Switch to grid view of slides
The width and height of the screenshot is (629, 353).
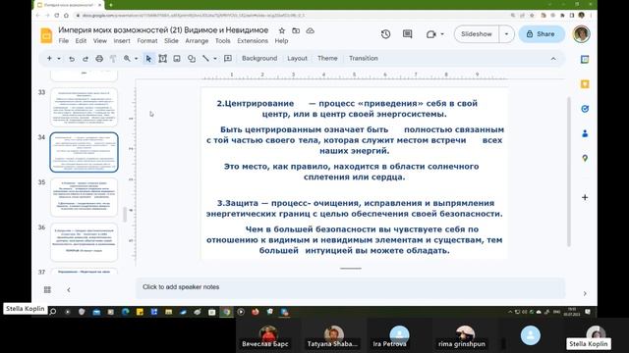tap(47, 290)
